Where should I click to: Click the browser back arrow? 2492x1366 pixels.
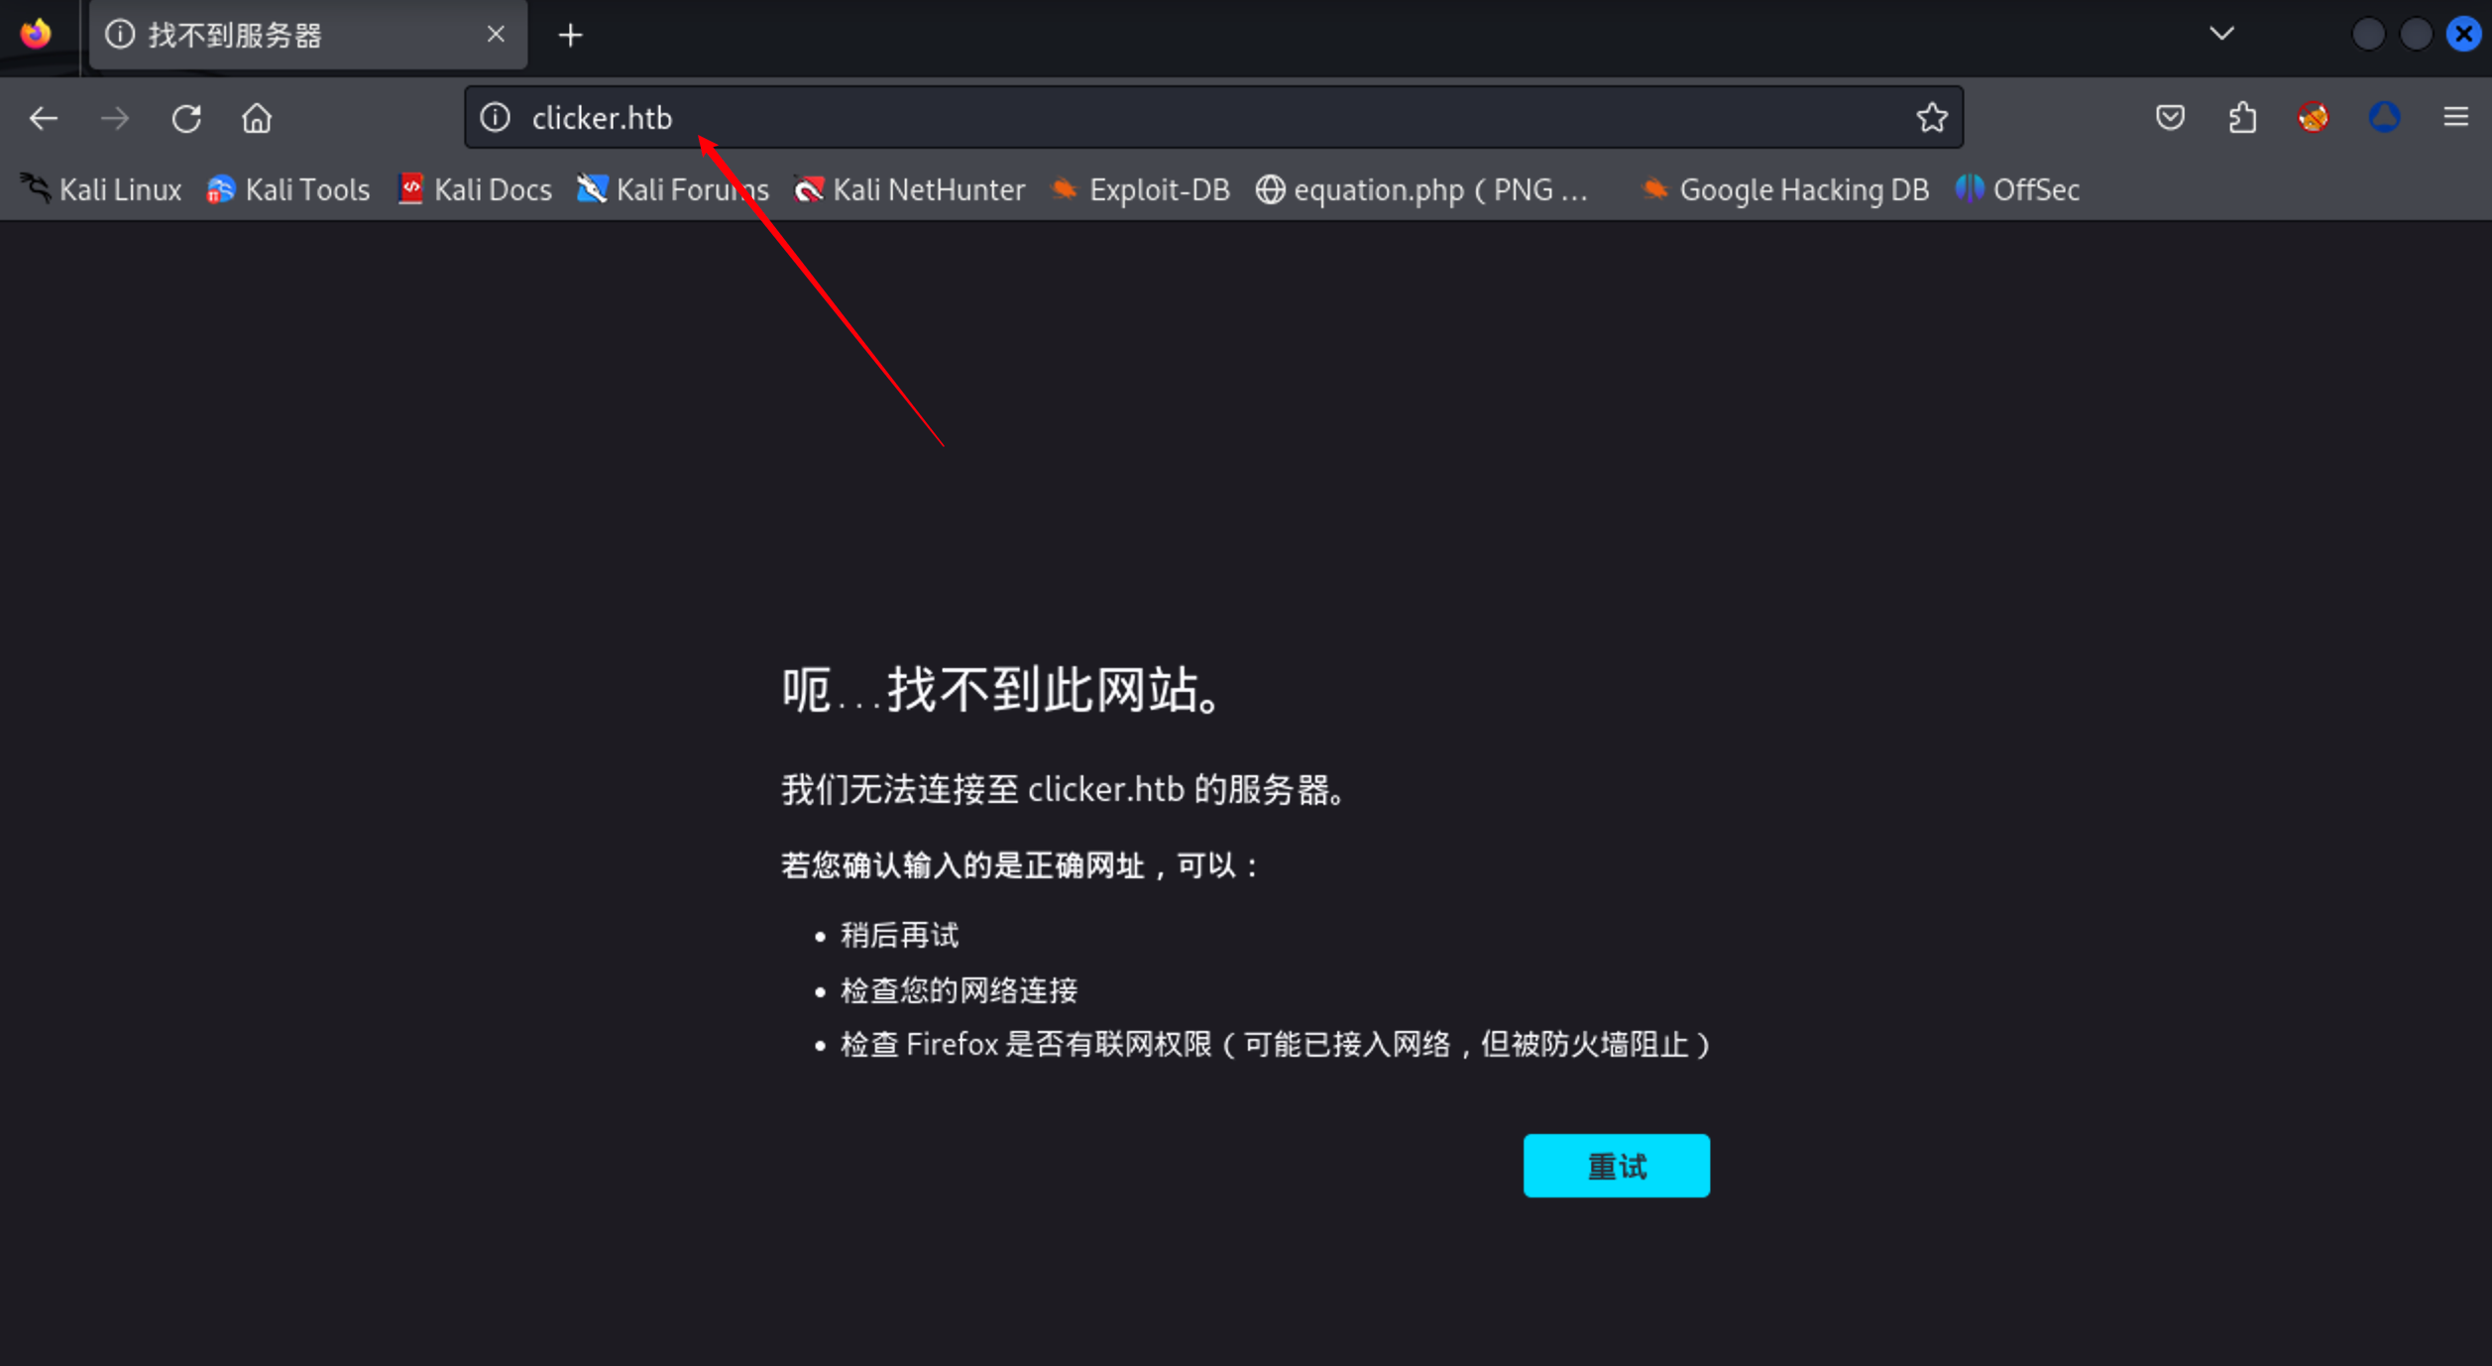(x=43, y=119)
